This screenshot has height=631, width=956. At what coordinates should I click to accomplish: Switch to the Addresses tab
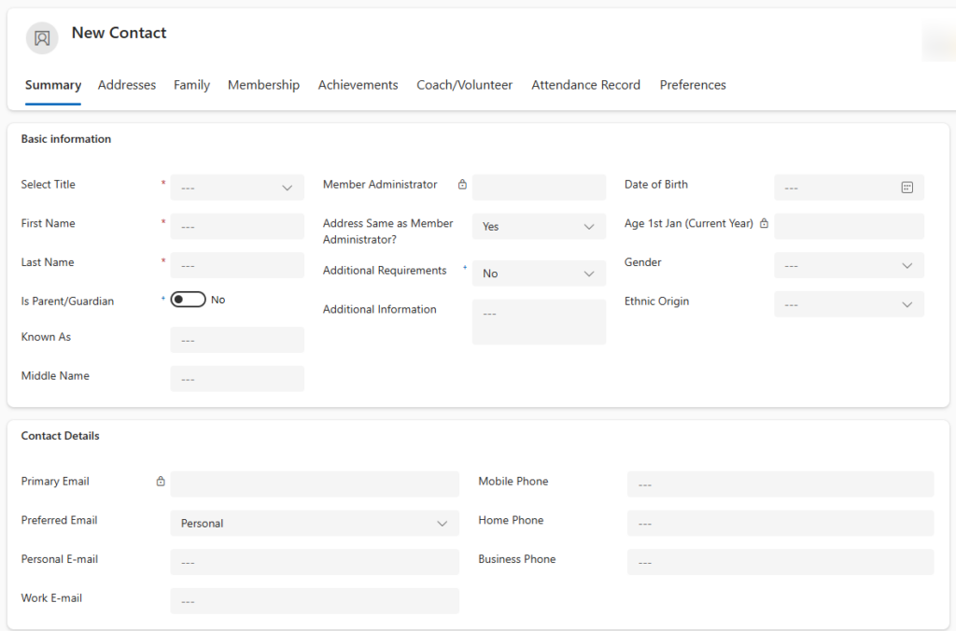(x=127, y=85)
